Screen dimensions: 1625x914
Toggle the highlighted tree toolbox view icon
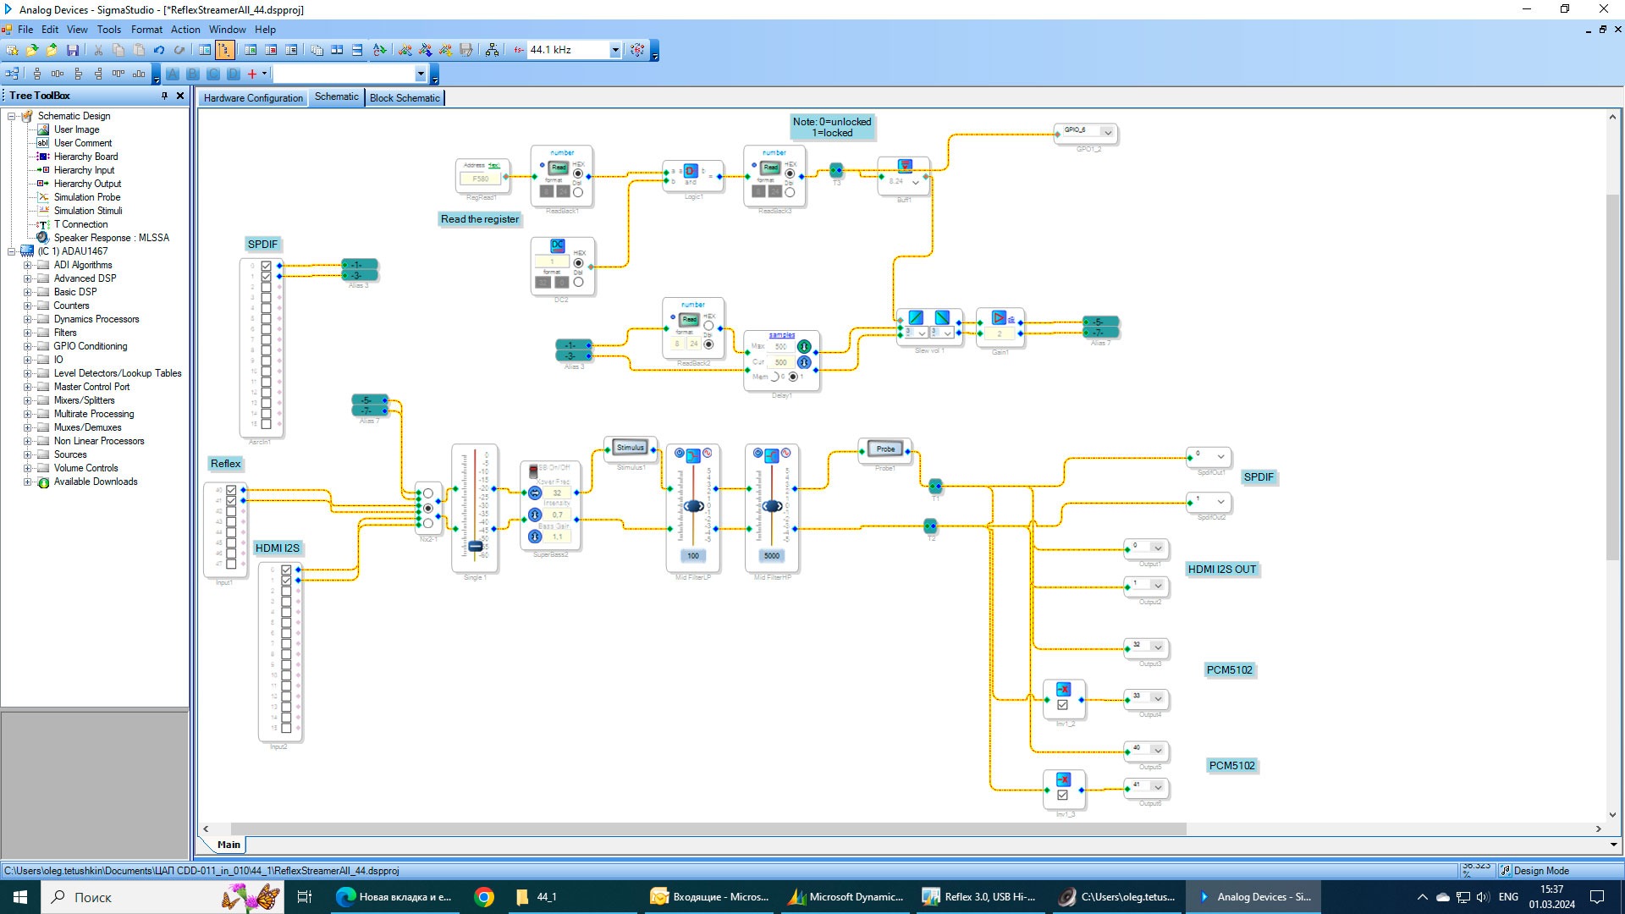click(225, 50)
